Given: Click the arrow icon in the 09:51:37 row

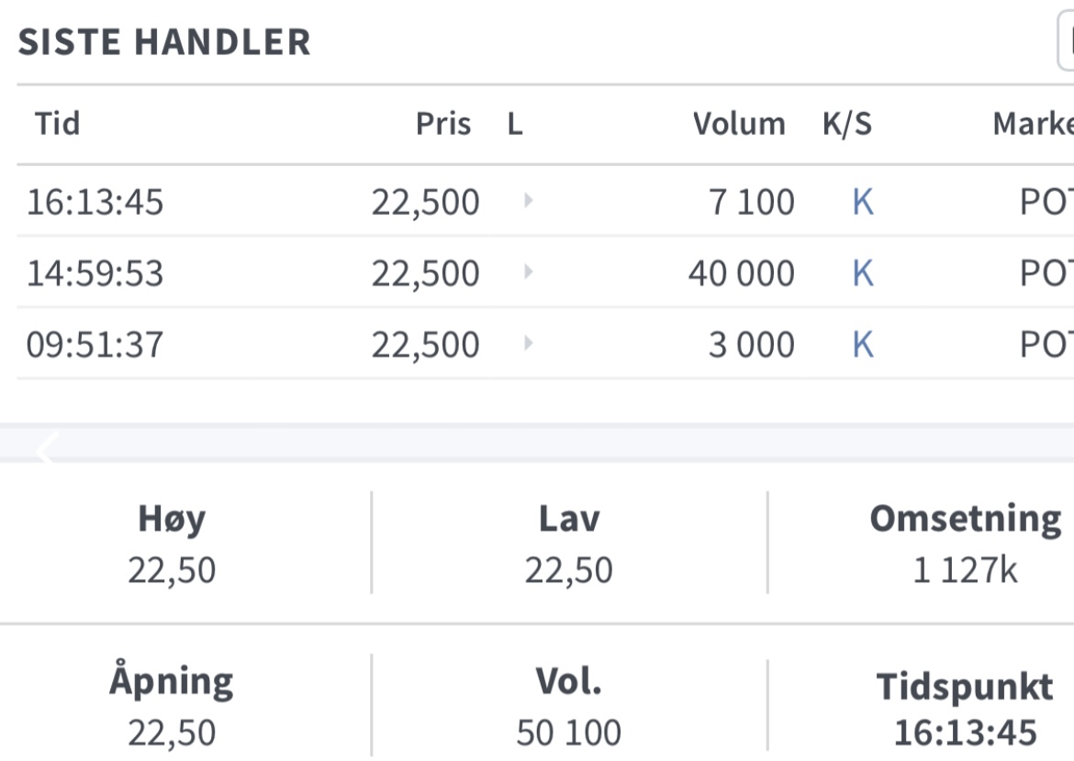Looking at the screenshot, I should click(x=528, y=343).
